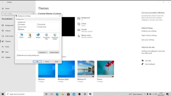Click the Find a setting search box

click(18, 14)
